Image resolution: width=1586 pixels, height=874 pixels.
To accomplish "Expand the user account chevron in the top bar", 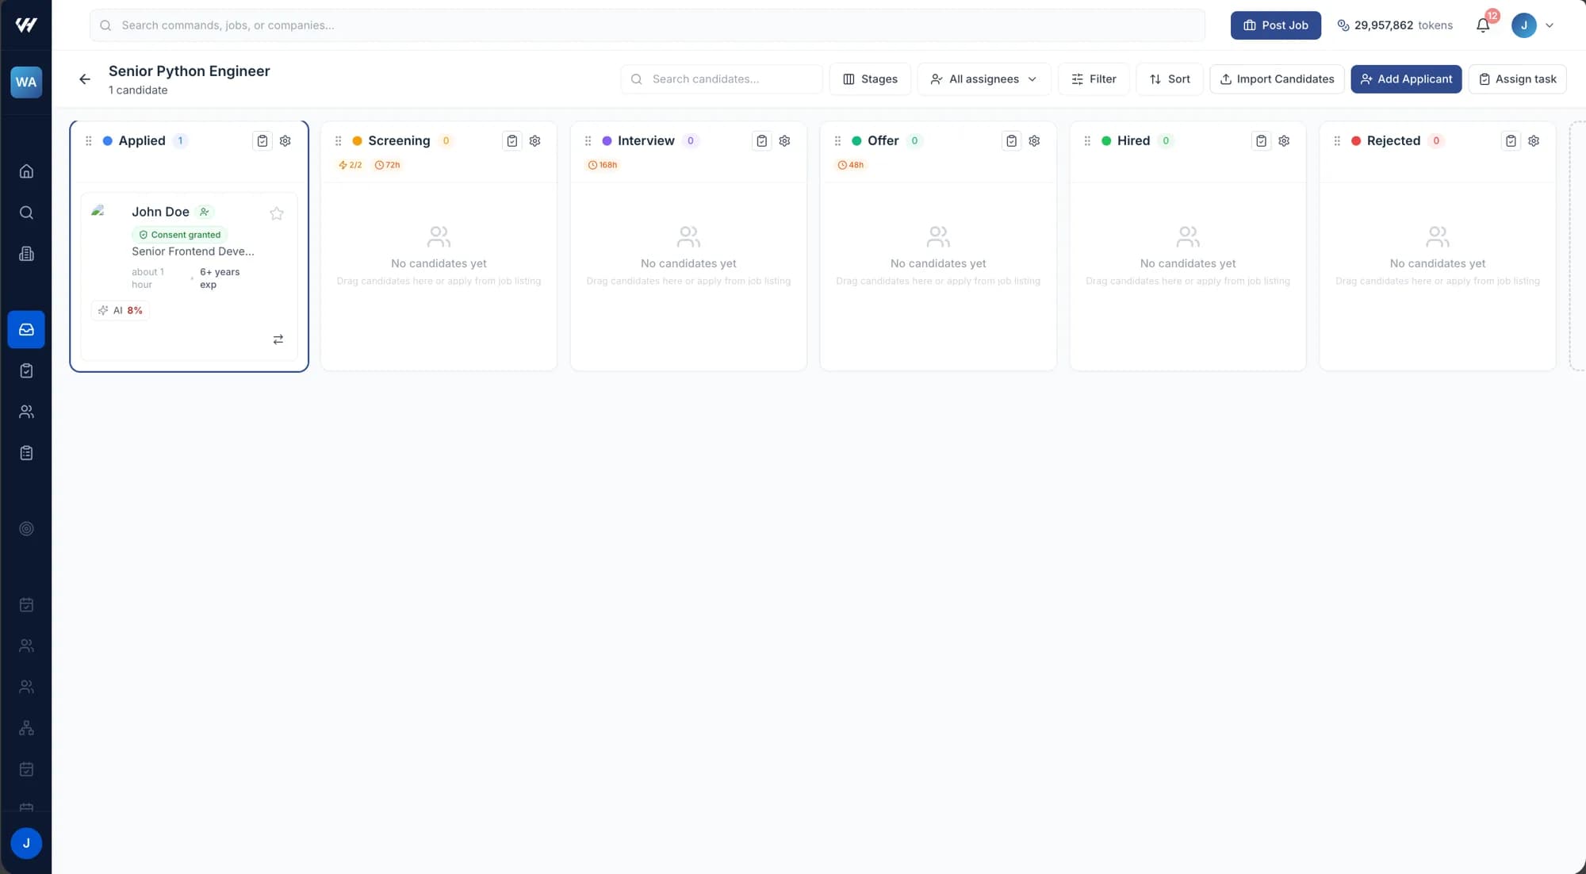I will (1550, 25).
